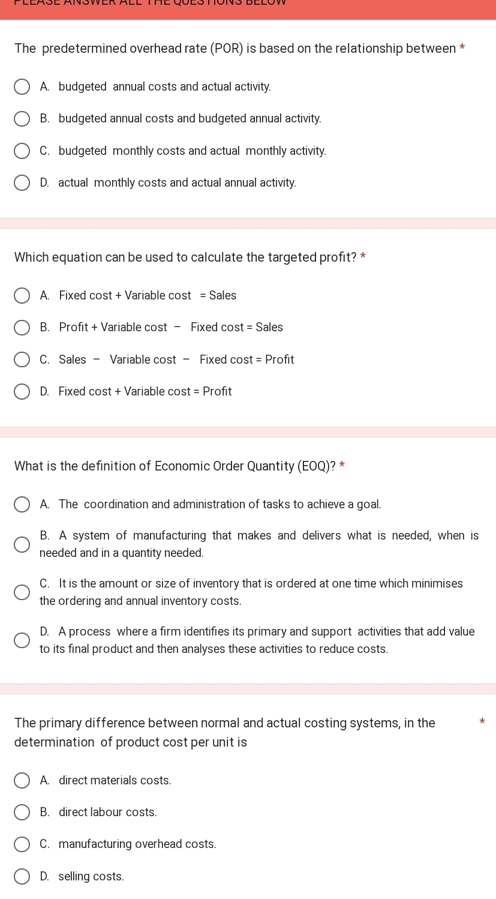Select 'direct labour costs' option
The image size is (496, 899).
(22, 813)
